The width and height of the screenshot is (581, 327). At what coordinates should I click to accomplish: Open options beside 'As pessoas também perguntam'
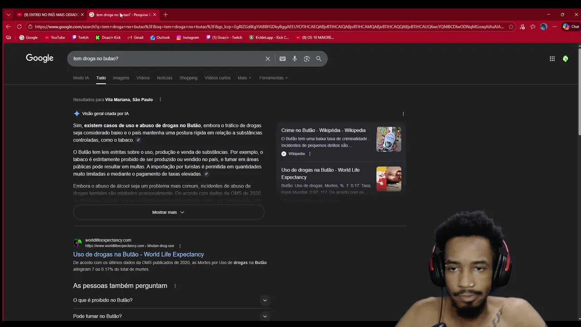[x=175, y=286]
